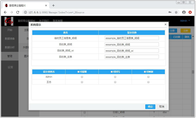Close the 系统提示 dialog with X
This screenshot has height=118, width=196.
tap(165, 25)
